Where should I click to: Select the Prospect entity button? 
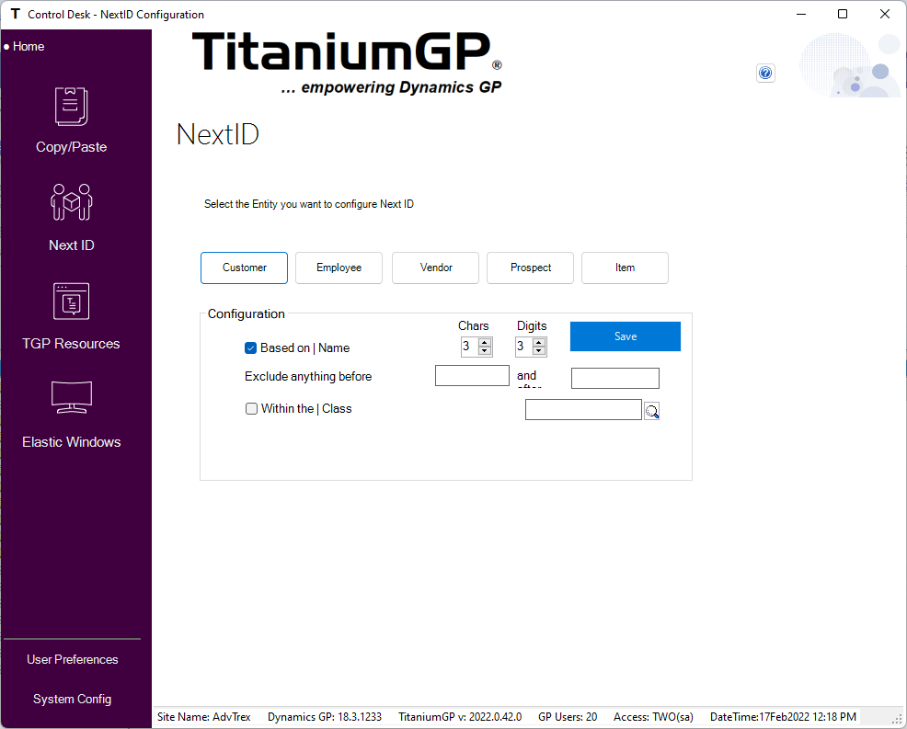click(x=531, y=268)
